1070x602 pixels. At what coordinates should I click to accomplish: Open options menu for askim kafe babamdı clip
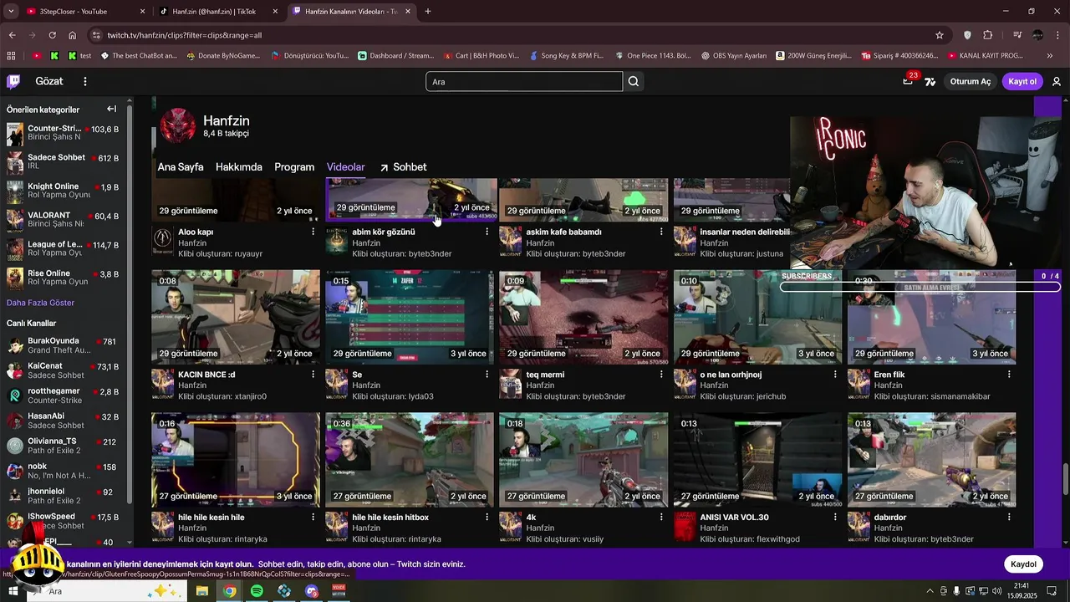point(660,232)
